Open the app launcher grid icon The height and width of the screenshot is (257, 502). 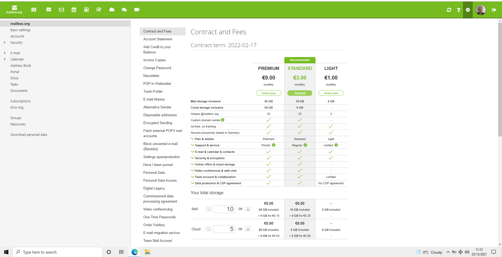click(34, 10)
